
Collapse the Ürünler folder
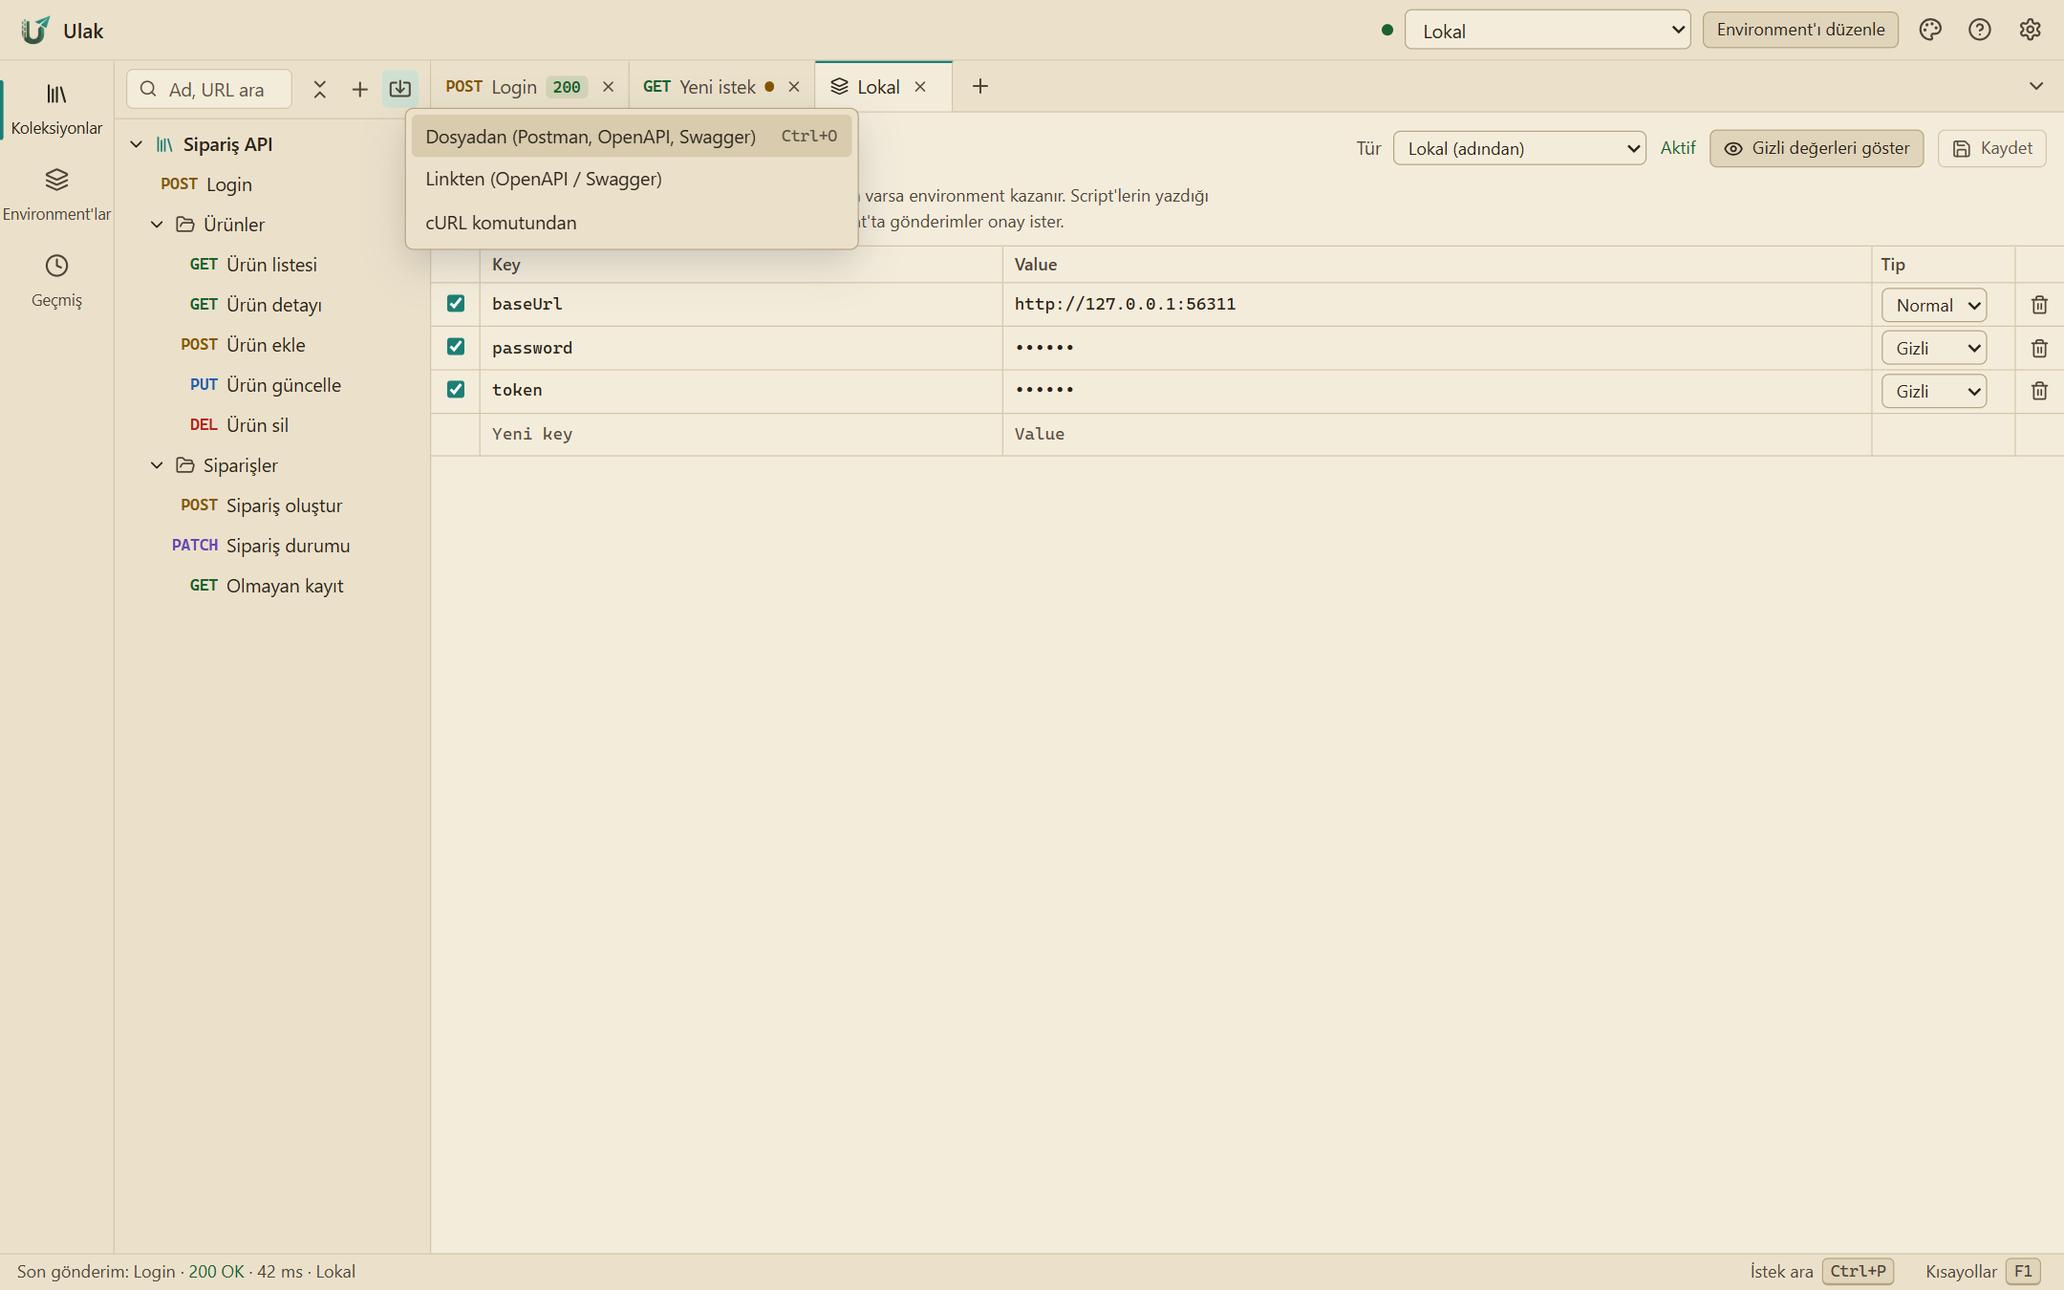click(157, 225)
